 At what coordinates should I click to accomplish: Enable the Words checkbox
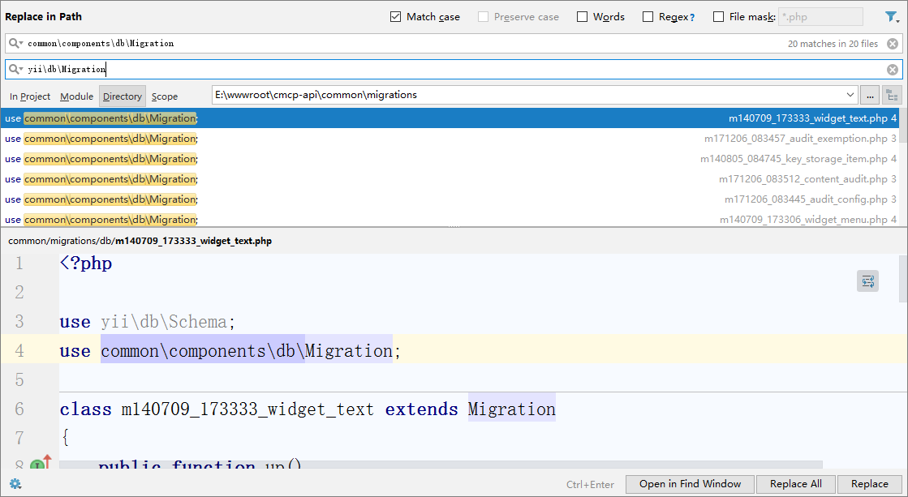point(583,17)
